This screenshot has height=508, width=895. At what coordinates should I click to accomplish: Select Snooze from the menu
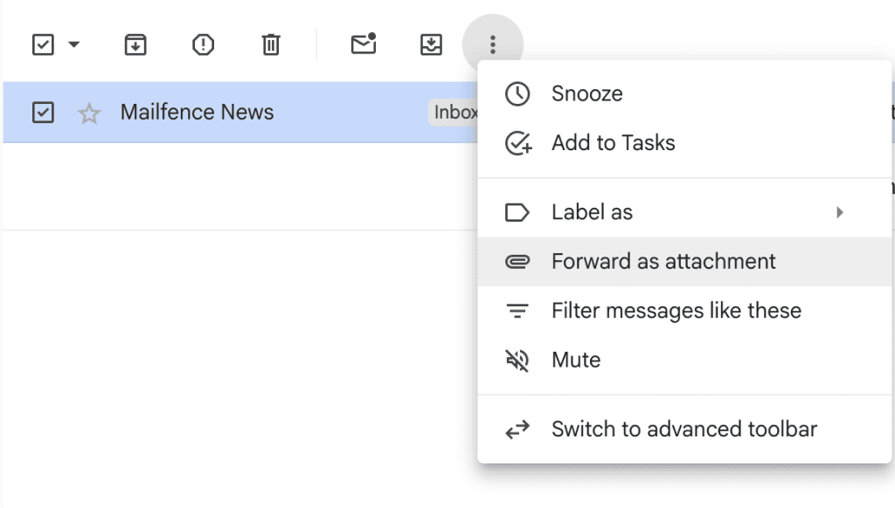click(584, 93)
